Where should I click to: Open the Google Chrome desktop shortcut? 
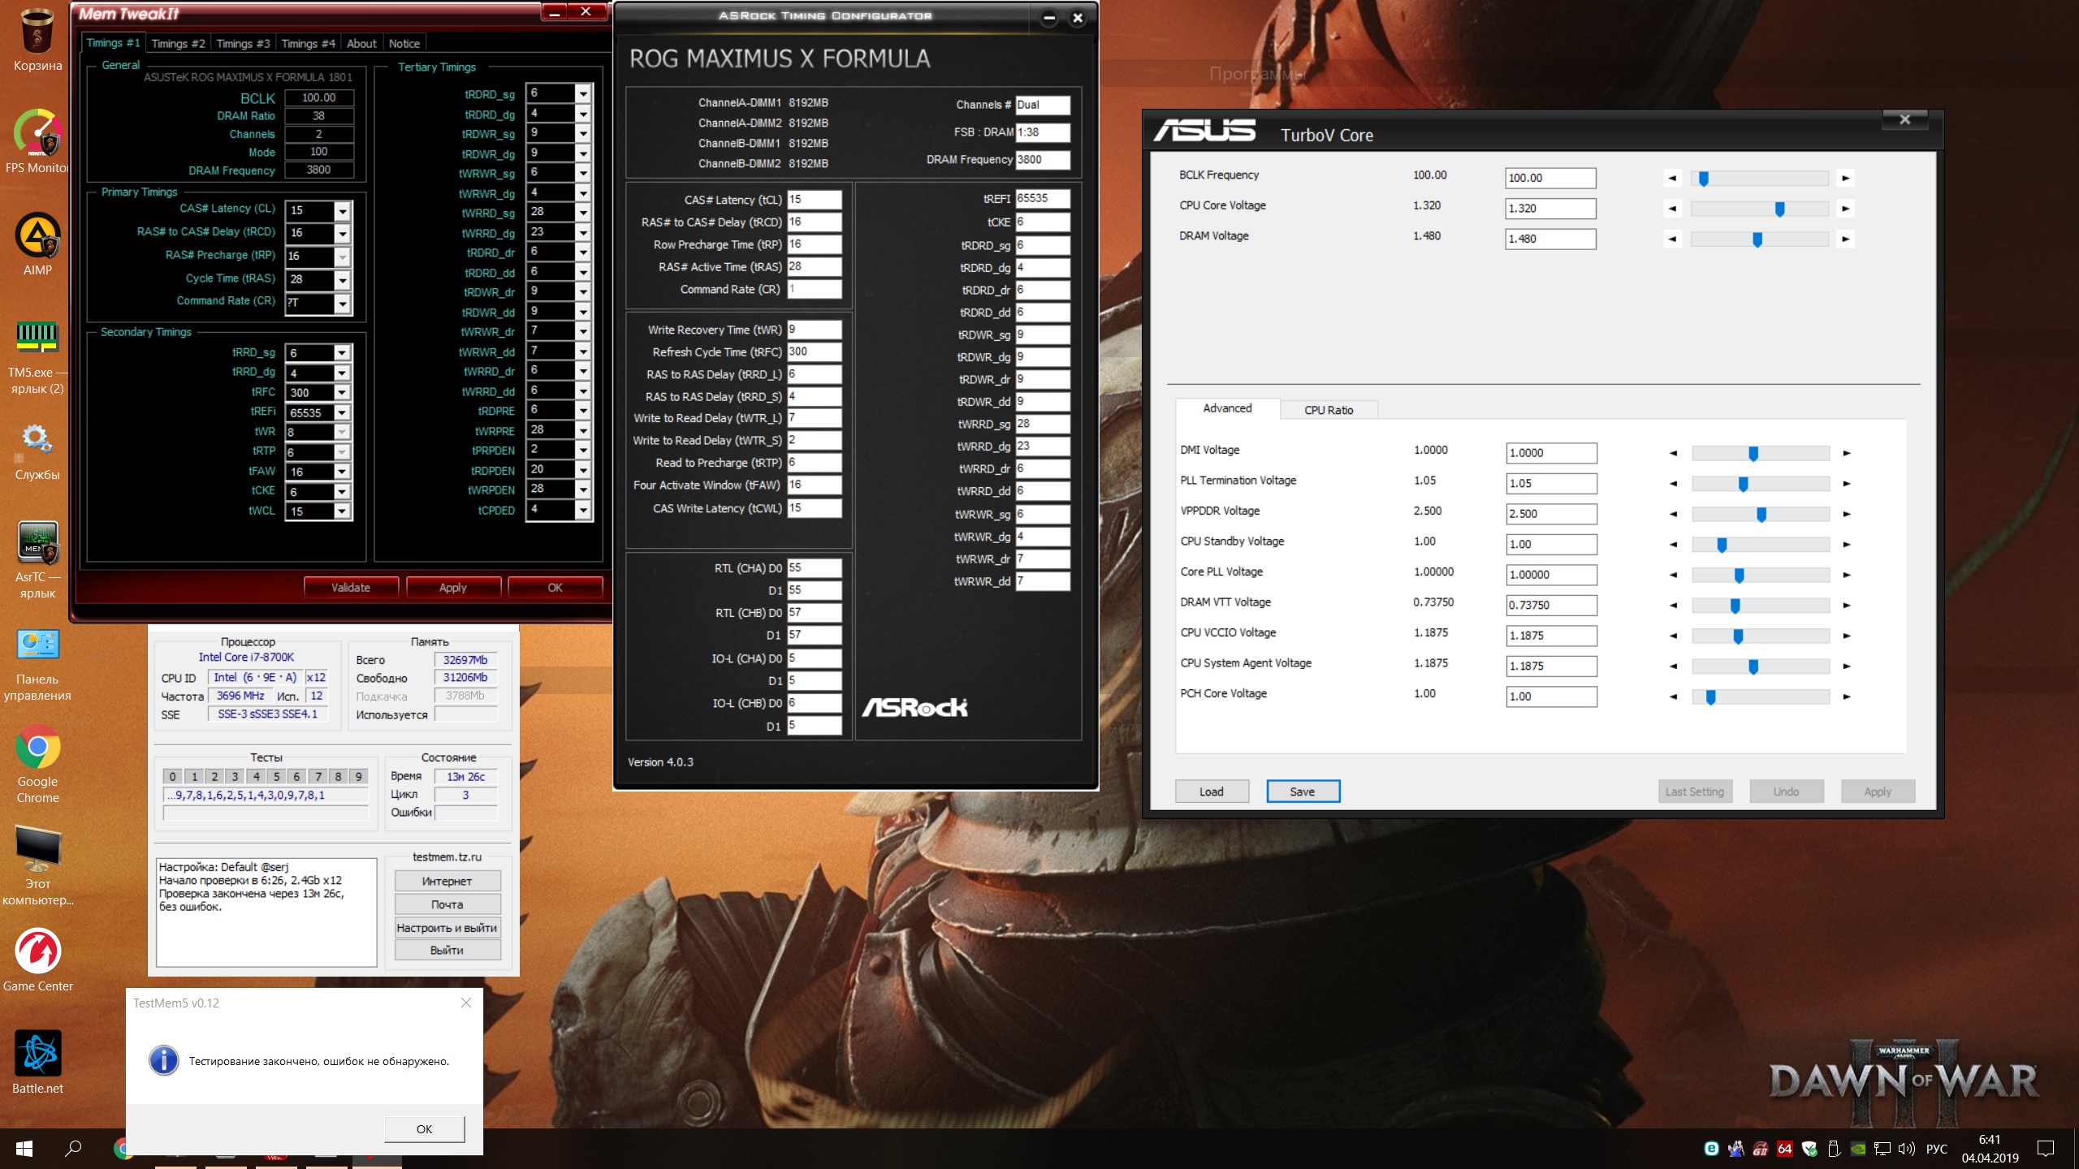pyautogui.click(x=37, y=749)
